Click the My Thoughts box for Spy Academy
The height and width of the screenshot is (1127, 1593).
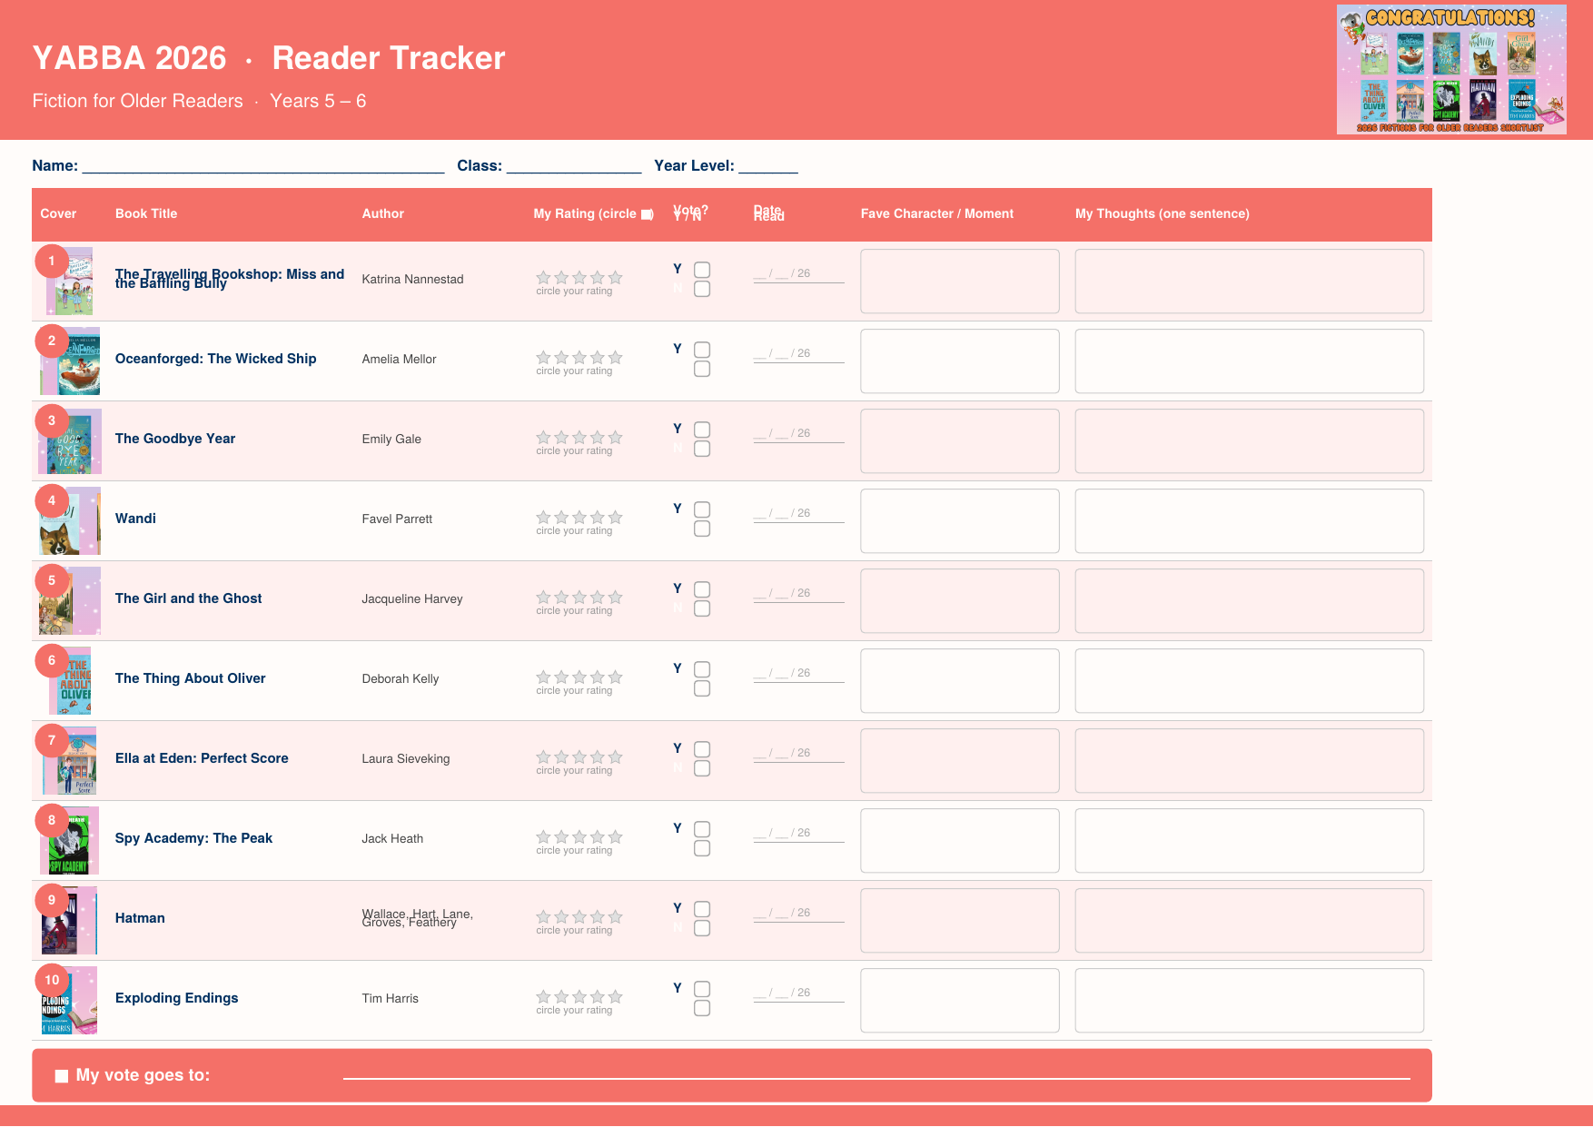coord(1250,841)
